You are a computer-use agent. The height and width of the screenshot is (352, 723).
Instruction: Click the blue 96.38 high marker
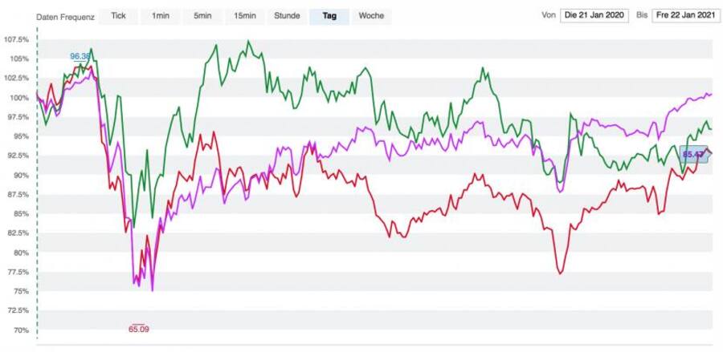point(80,56)
